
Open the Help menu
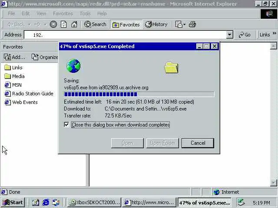pyautogui.click(x=102, y=13)
